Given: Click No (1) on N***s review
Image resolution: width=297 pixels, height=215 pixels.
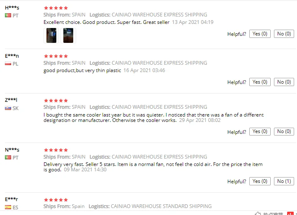Looking at the screenshot, I should point(284,181).
